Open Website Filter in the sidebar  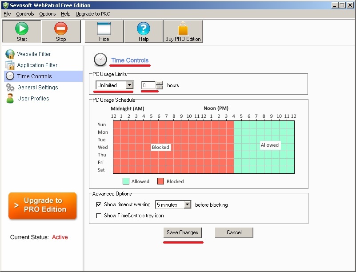[x=34, y=54]
